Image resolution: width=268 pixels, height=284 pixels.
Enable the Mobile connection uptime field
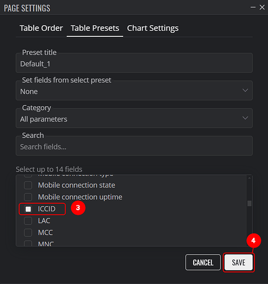tap(28, 197)
